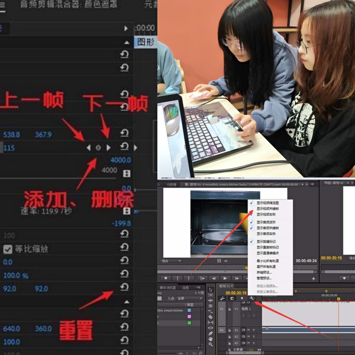Viewport: 355px width, 355px height.
Task: Toggle the 等比缩放 uniform scale checkbox
Action: (7, 249)
